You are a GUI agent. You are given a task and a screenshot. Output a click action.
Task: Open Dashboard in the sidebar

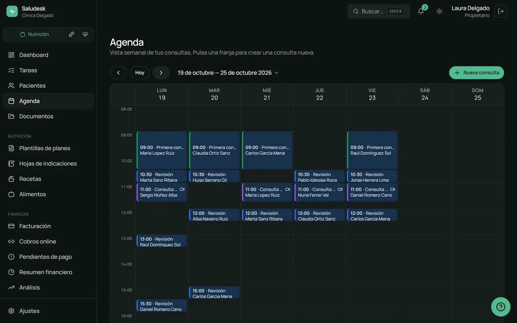point(48,55)
